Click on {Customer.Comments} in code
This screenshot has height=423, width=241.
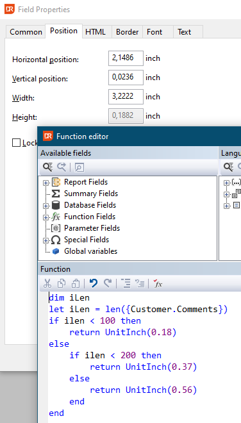(x=174, y=309)
